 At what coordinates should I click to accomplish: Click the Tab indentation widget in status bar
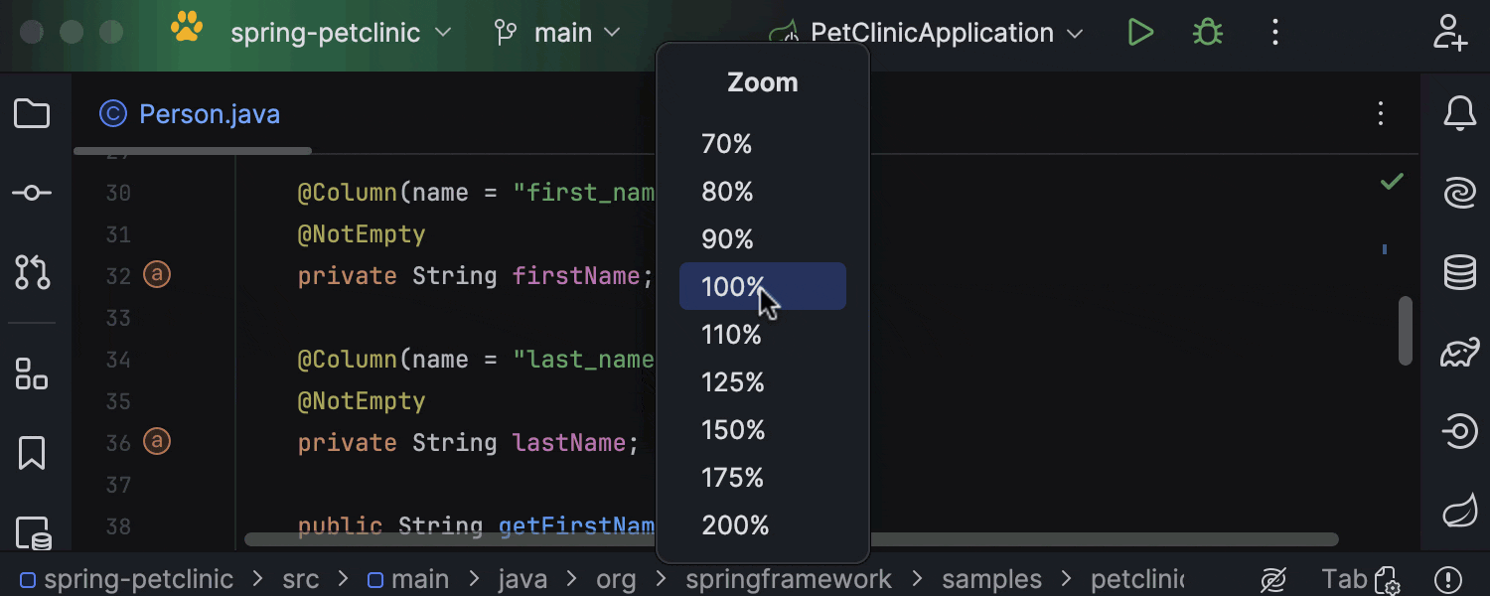point(1348,578)
